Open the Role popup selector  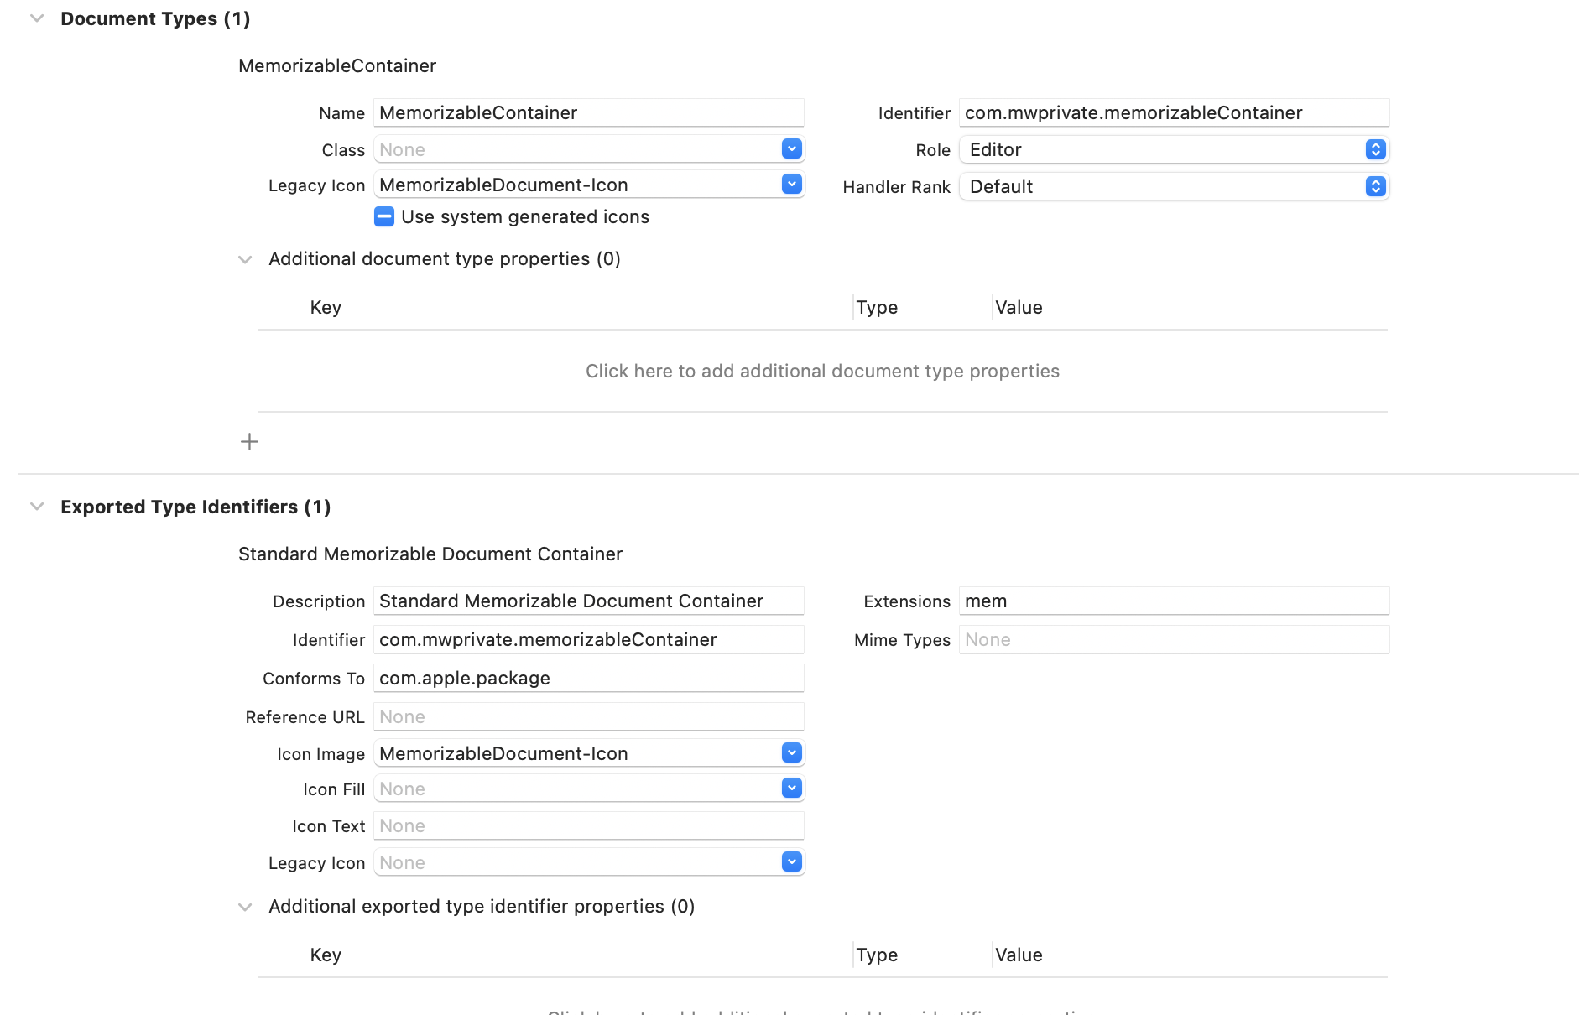click(x=1375, y=149)
